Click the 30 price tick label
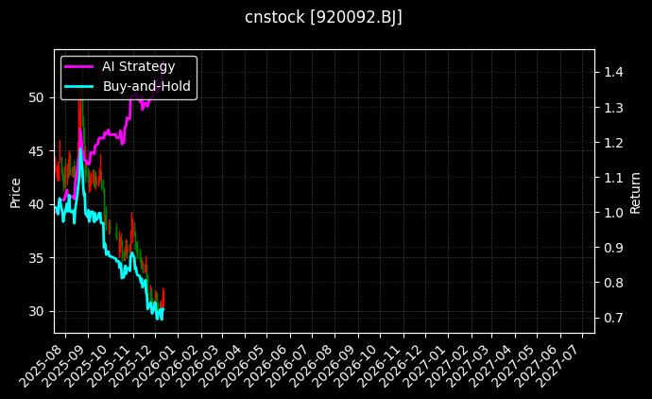This screenshot has width=652, height=399. coord(38,311)
